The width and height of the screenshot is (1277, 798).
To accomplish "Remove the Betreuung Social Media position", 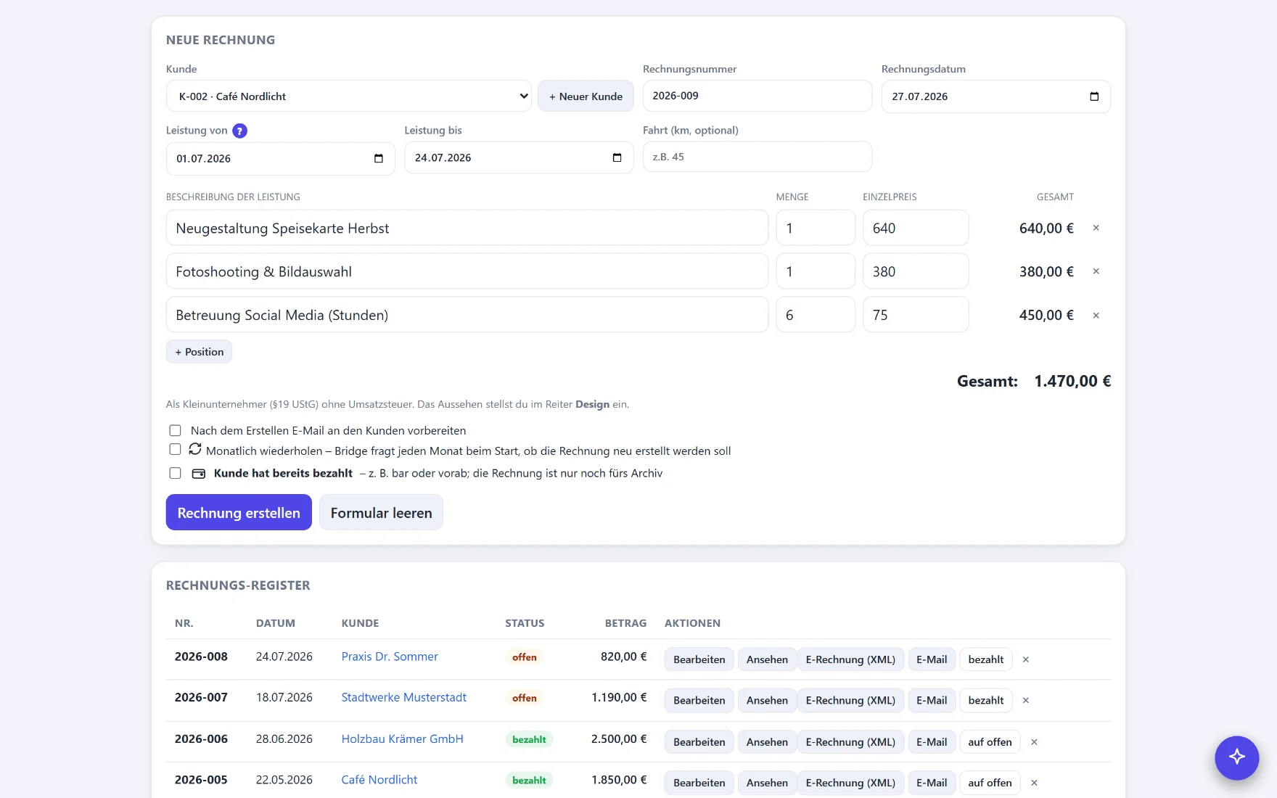I will [x=1096, y=316].
